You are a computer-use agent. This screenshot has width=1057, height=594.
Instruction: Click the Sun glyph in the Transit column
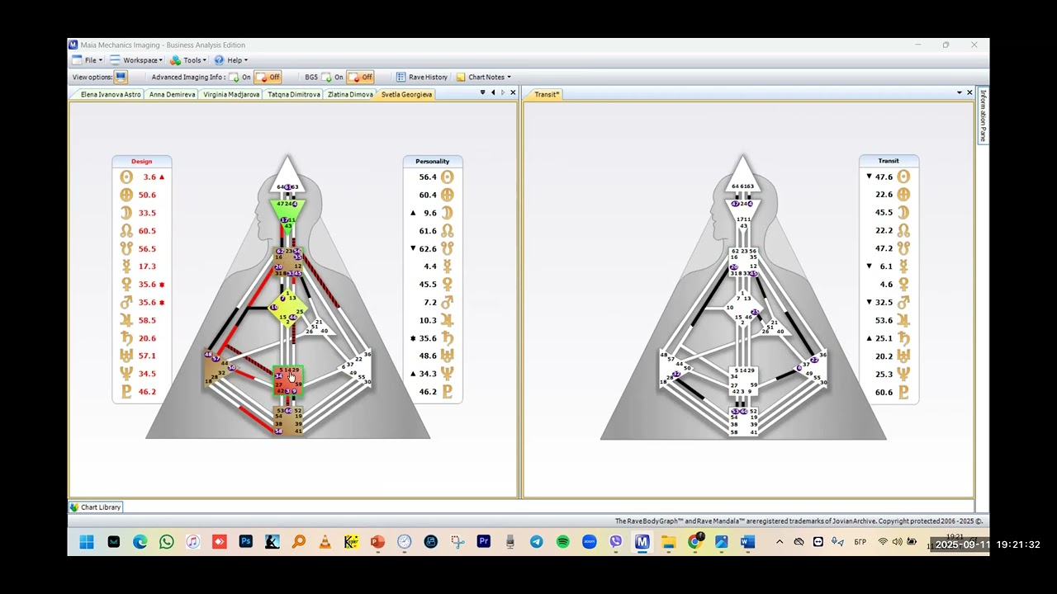pyautogui.click(x=903, y=177)
